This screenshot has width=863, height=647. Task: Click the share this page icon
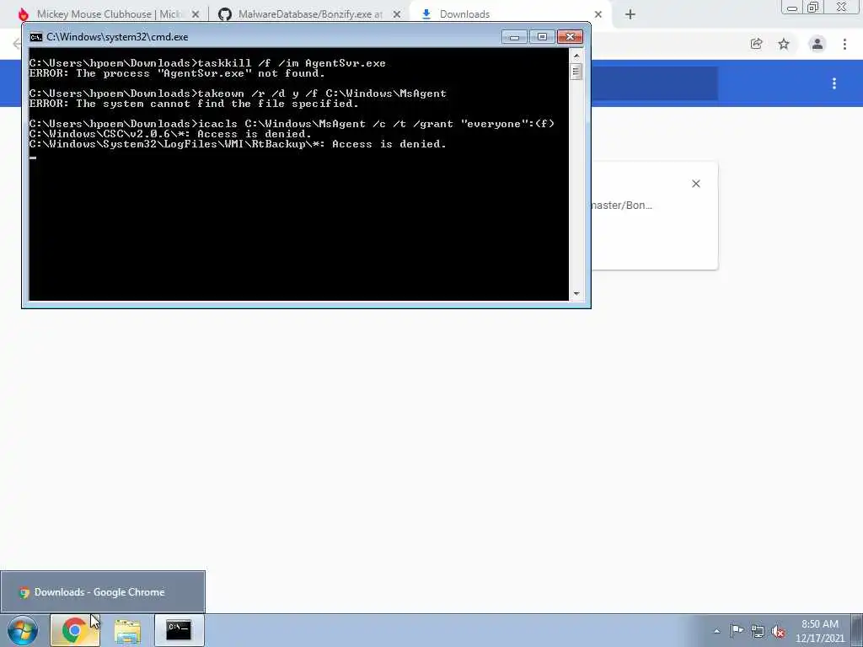pos(756,44)
